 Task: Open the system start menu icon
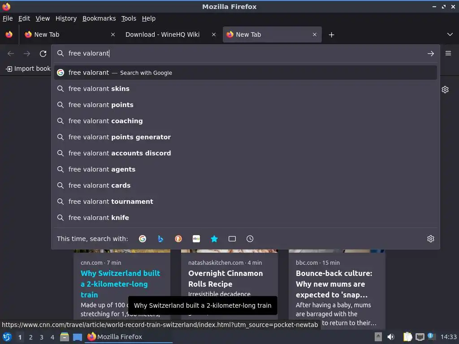(7, 337)
